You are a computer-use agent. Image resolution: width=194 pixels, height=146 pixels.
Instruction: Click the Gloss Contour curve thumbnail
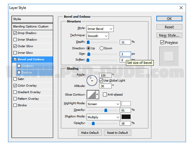coord(91,95)
